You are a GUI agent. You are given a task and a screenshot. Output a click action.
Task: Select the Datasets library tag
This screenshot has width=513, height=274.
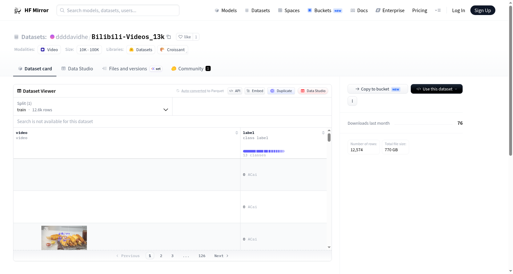(x=141, y=50)
